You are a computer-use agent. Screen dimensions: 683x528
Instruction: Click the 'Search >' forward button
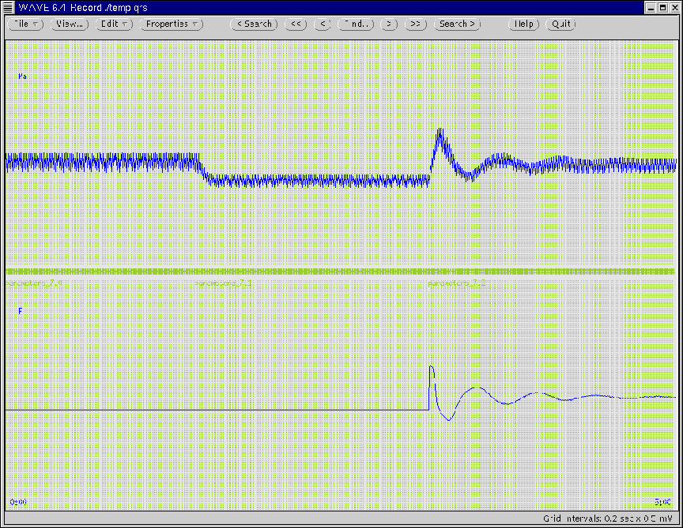[x=458, y=24]
